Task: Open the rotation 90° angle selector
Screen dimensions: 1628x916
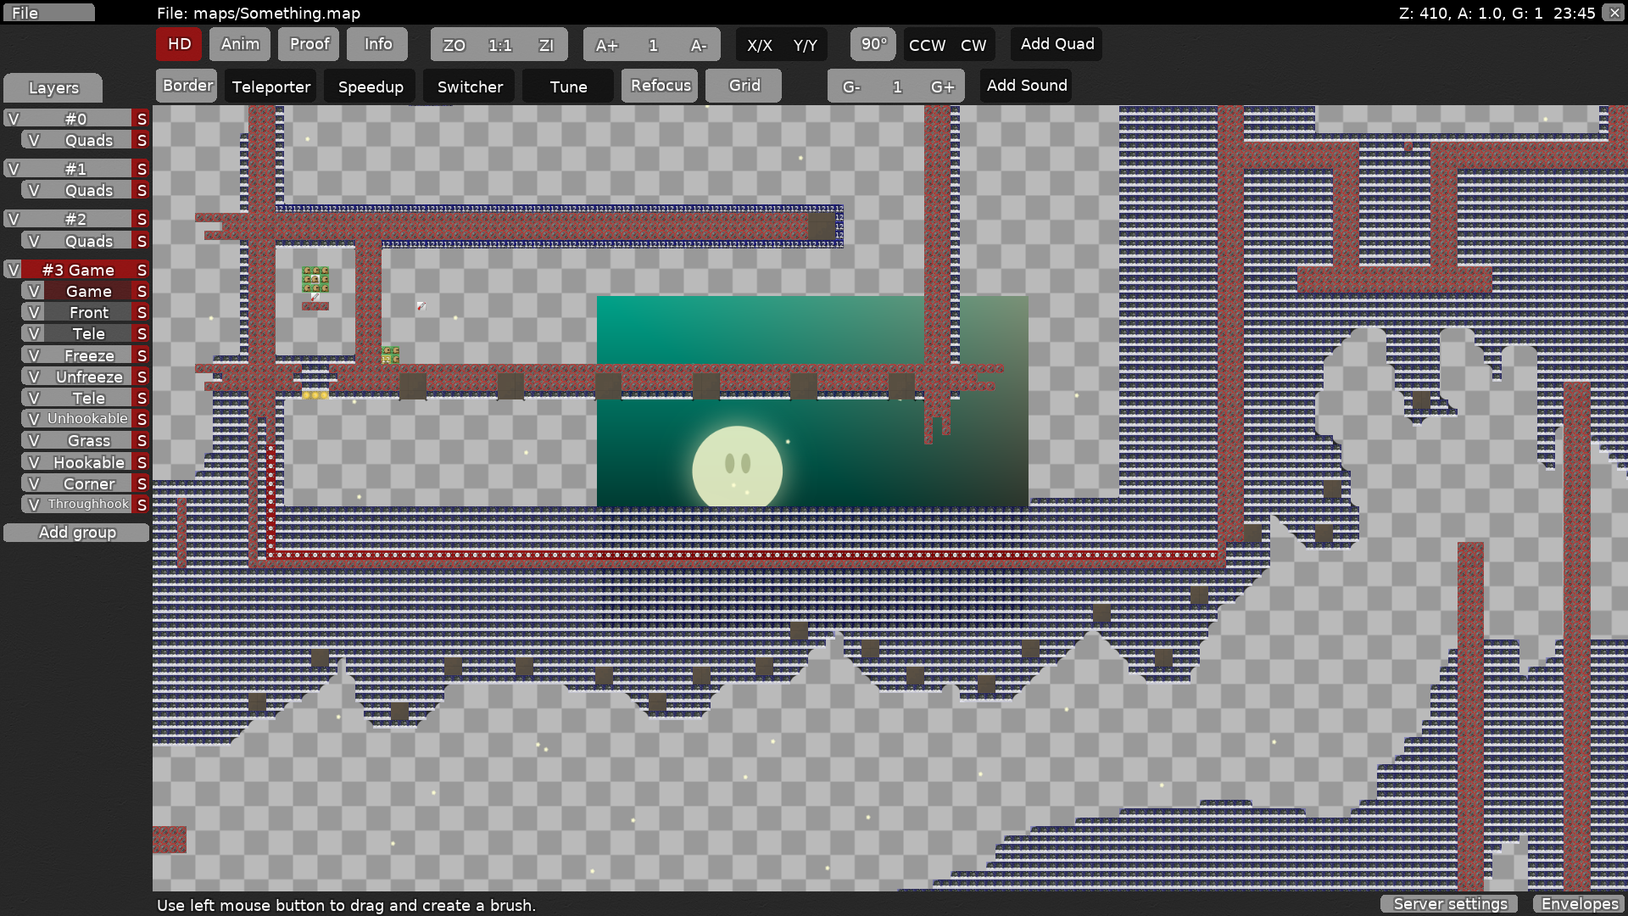Action: [873, 44]
